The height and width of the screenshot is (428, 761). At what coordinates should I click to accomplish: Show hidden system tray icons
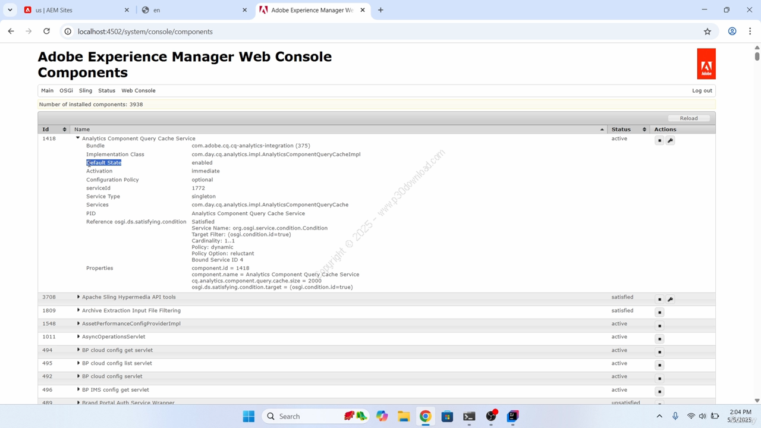[x=659, y=416]
